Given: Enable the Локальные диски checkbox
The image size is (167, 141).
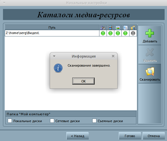Looking at the screenshot, I should [10, 121].
